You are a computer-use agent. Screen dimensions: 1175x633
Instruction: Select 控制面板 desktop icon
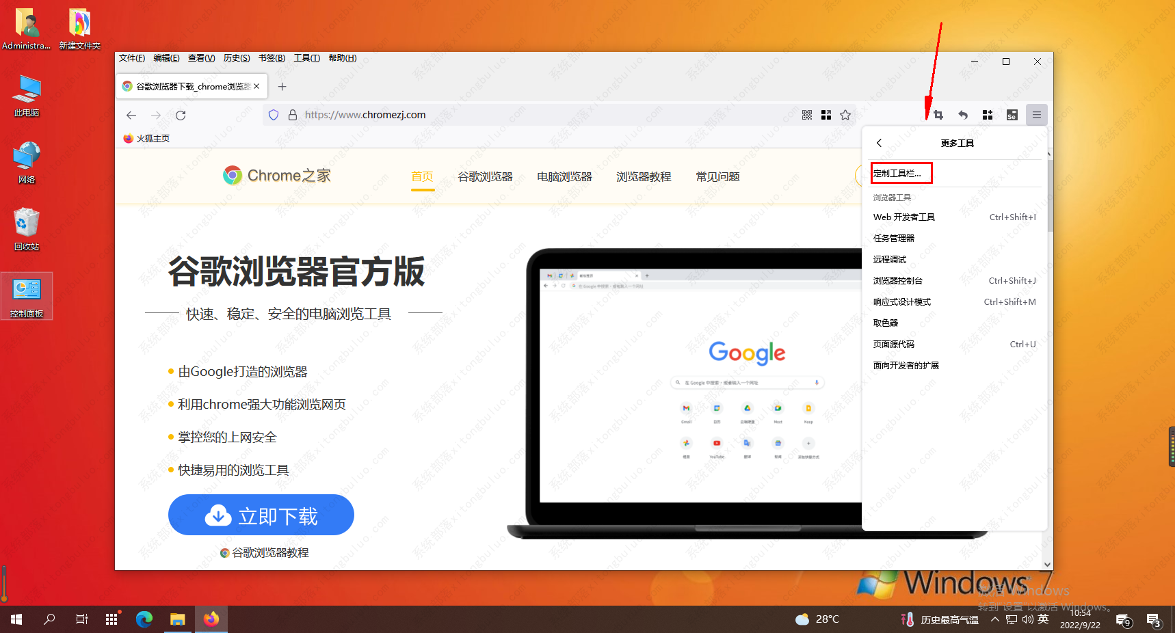27,297
